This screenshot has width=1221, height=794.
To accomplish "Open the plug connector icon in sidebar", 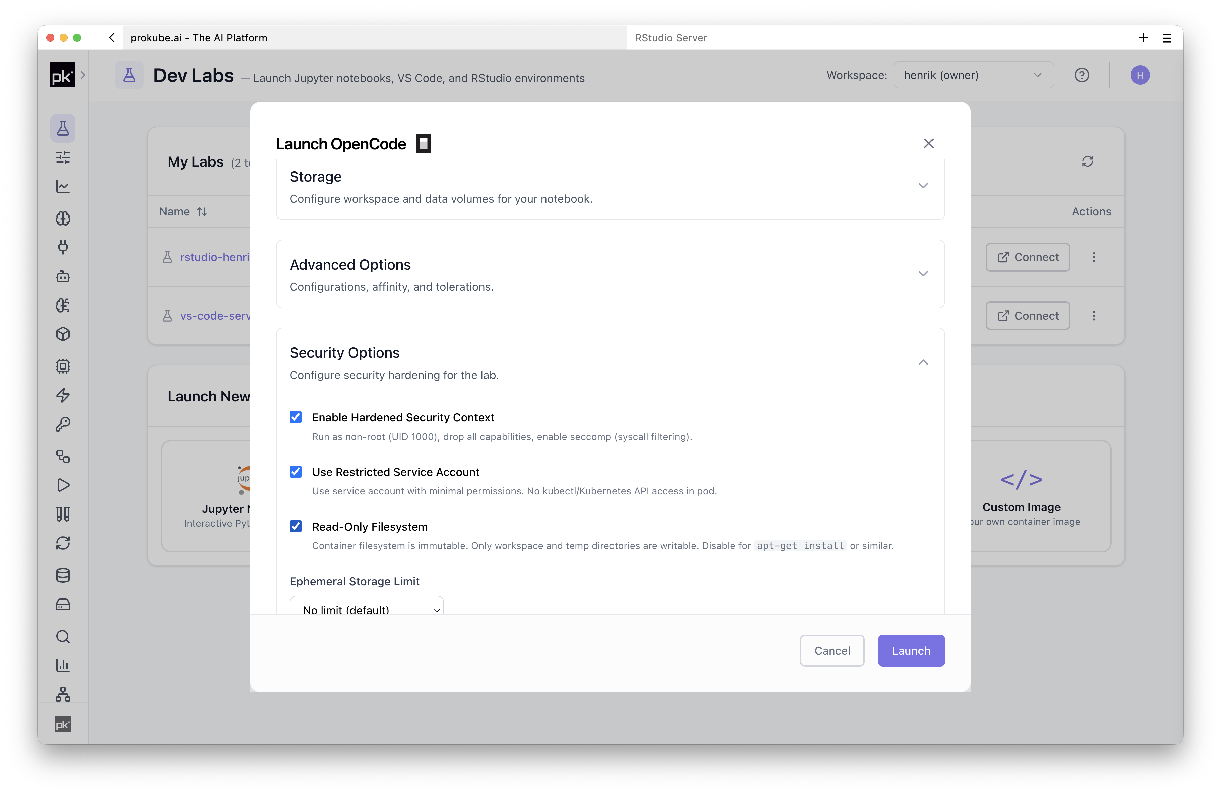I will pyautogui.click(x=63, y=247).
